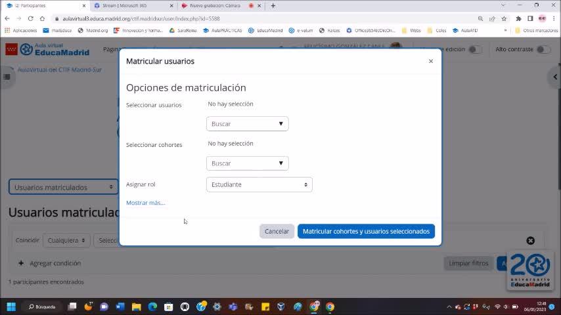Toggle the Alto contraste switch

(x=543, y=49)
